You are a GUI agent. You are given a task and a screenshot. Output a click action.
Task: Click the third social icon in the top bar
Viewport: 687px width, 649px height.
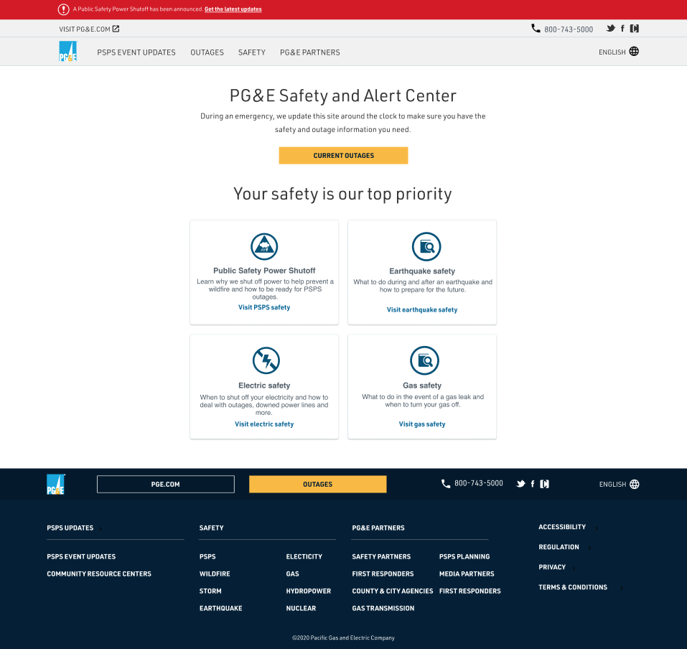pyautogui.click(x=635, y=29)
